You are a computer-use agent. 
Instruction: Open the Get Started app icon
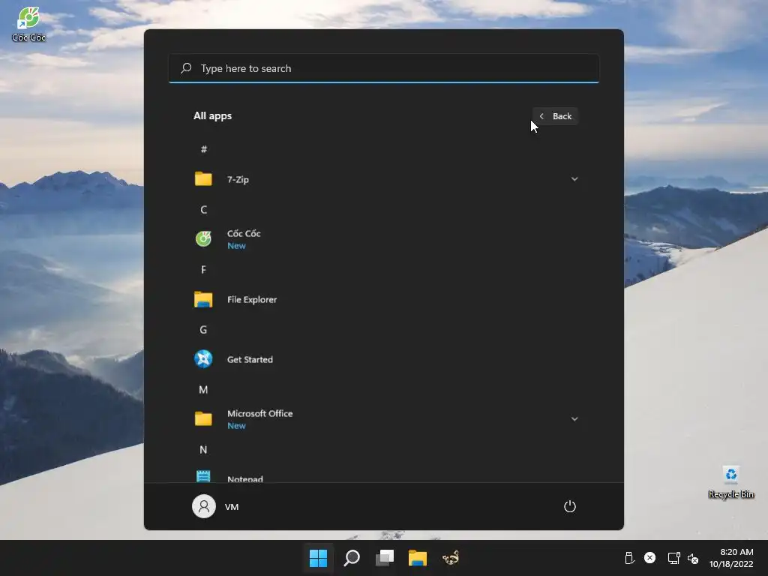203,359
